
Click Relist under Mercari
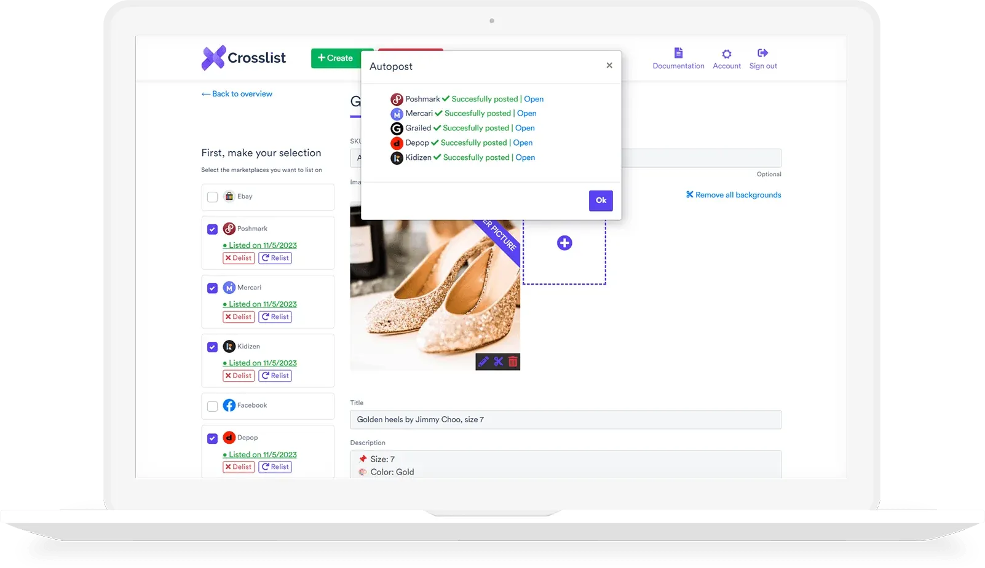275,317
